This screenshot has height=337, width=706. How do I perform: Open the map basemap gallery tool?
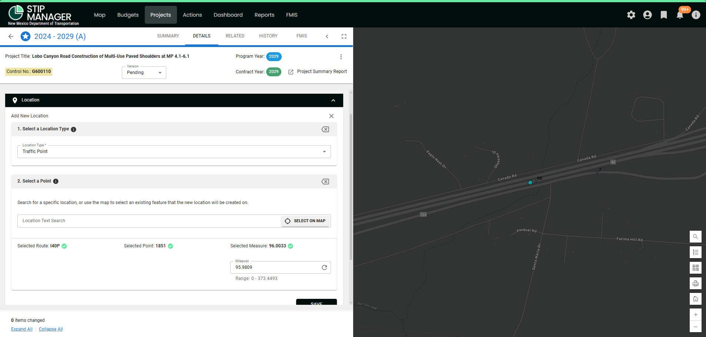(x=696, y=268)
